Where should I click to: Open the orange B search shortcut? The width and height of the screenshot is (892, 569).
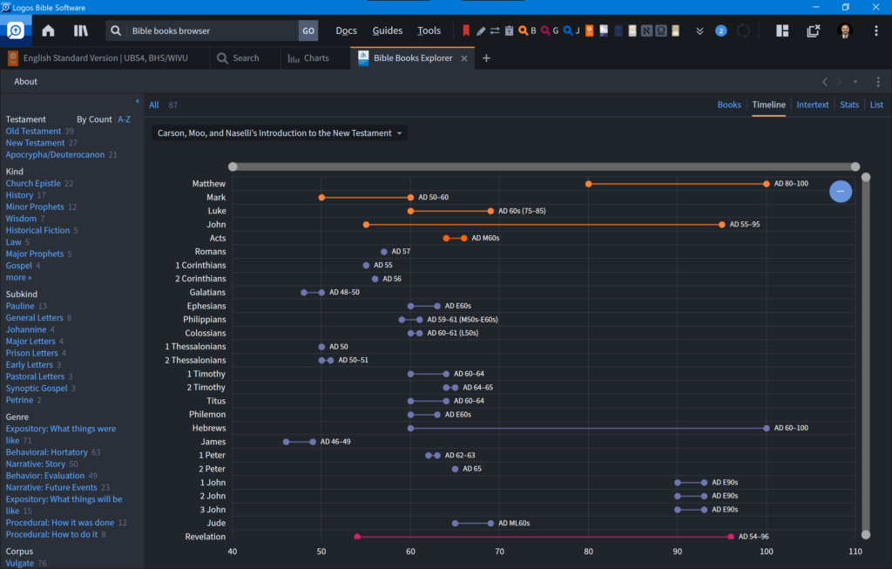click(x=527, y=30)
